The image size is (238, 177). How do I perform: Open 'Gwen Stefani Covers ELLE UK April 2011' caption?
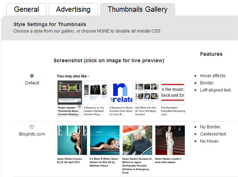69,161
